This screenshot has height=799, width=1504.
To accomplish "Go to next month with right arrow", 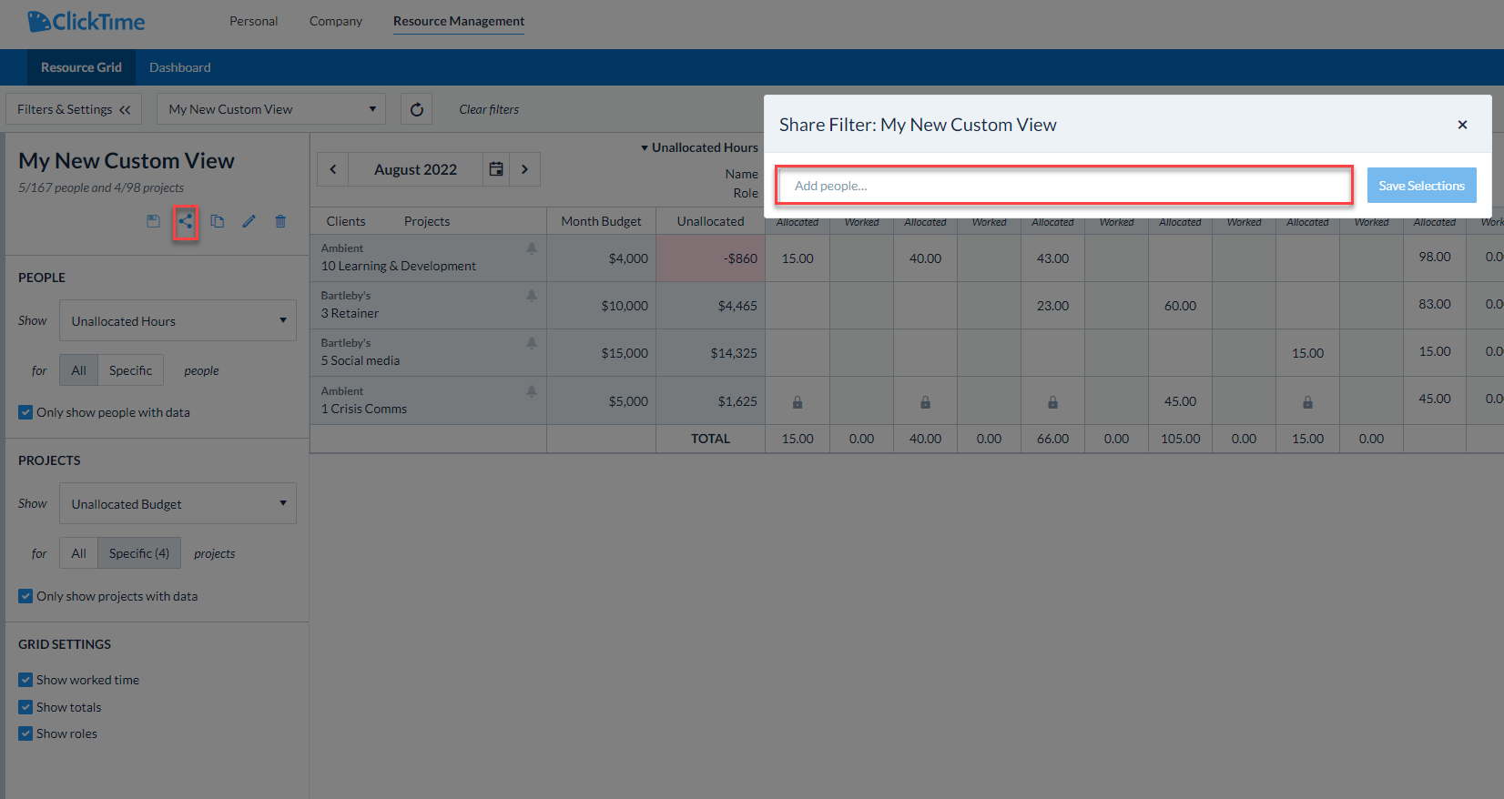I will (x=524, y=169).
